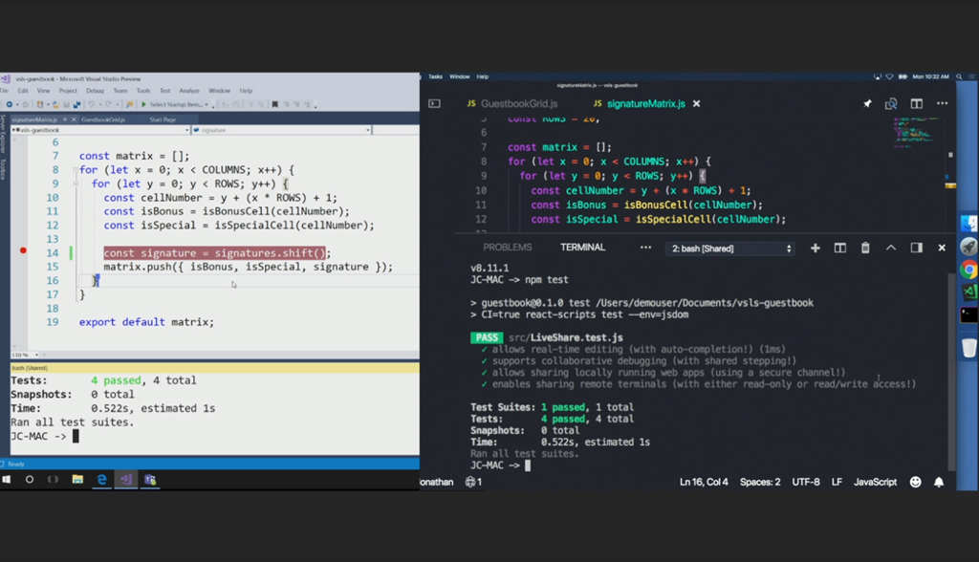This screenshot has height=562, width=979.
Task: Open the Debug menu in Visual Studio
Action: click(x=95, y=91)
